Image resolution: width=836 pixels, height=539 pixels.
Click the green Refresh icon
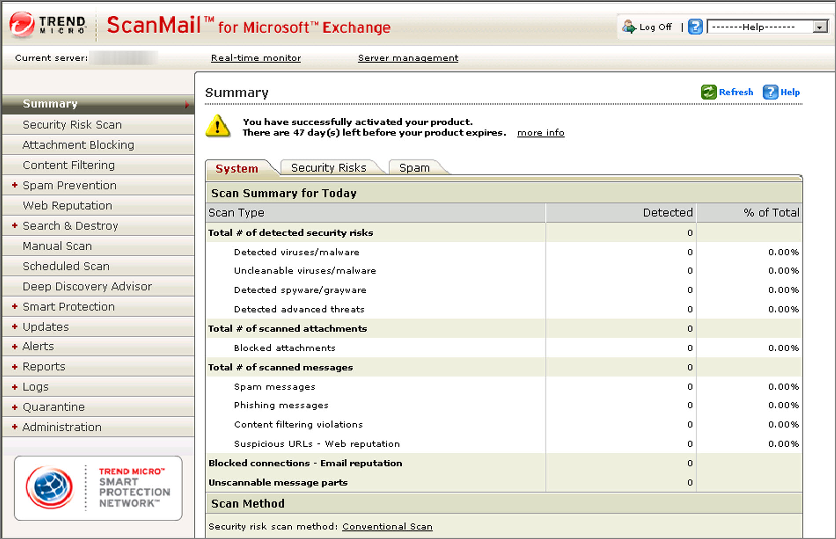click(708, 92)
